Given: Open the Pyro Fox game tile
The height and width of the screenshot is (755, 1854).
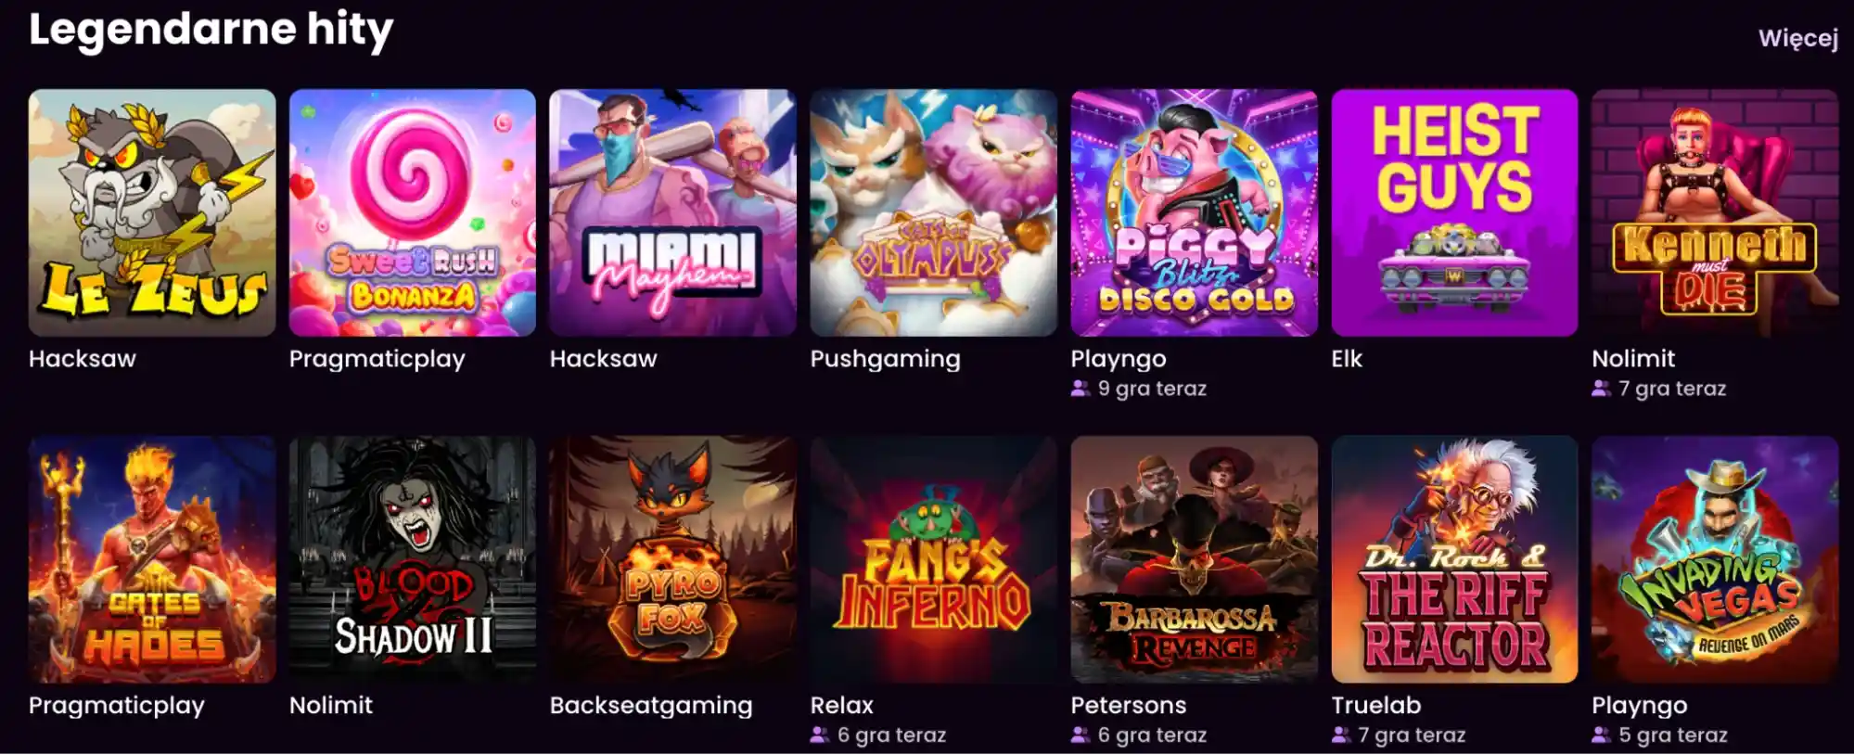Looking at the screenshot, I should click(x=673, y=559).
